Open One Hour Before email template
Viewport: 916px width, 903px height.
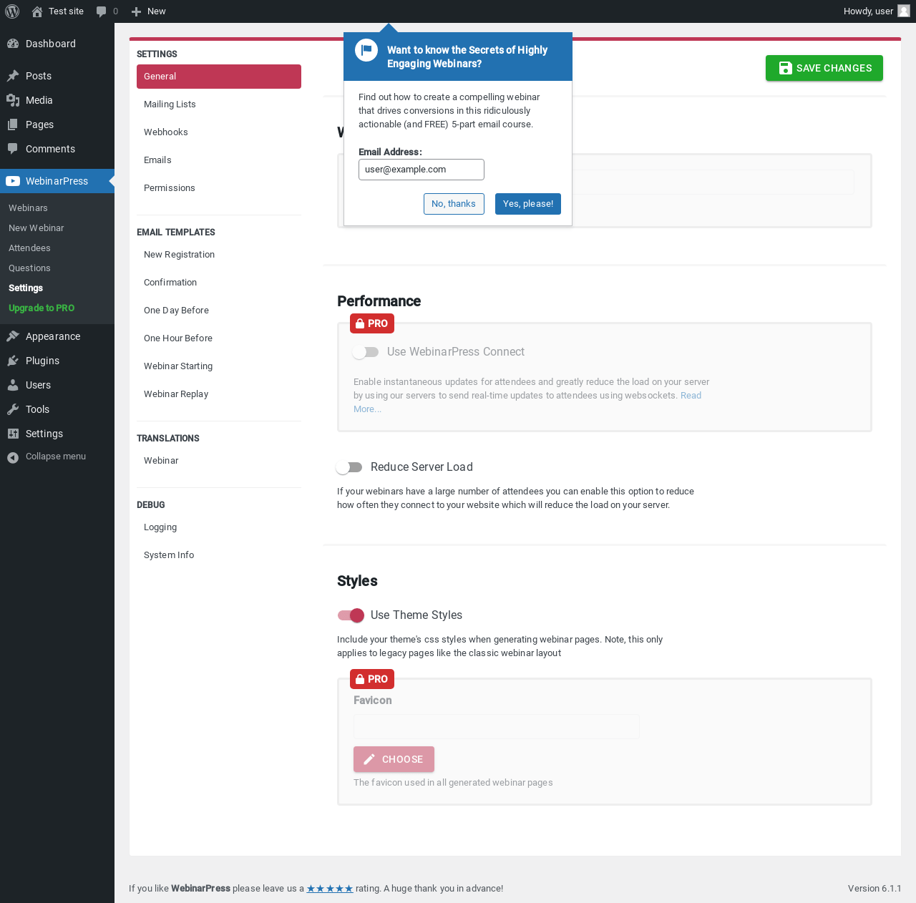(x=219, y=338)
